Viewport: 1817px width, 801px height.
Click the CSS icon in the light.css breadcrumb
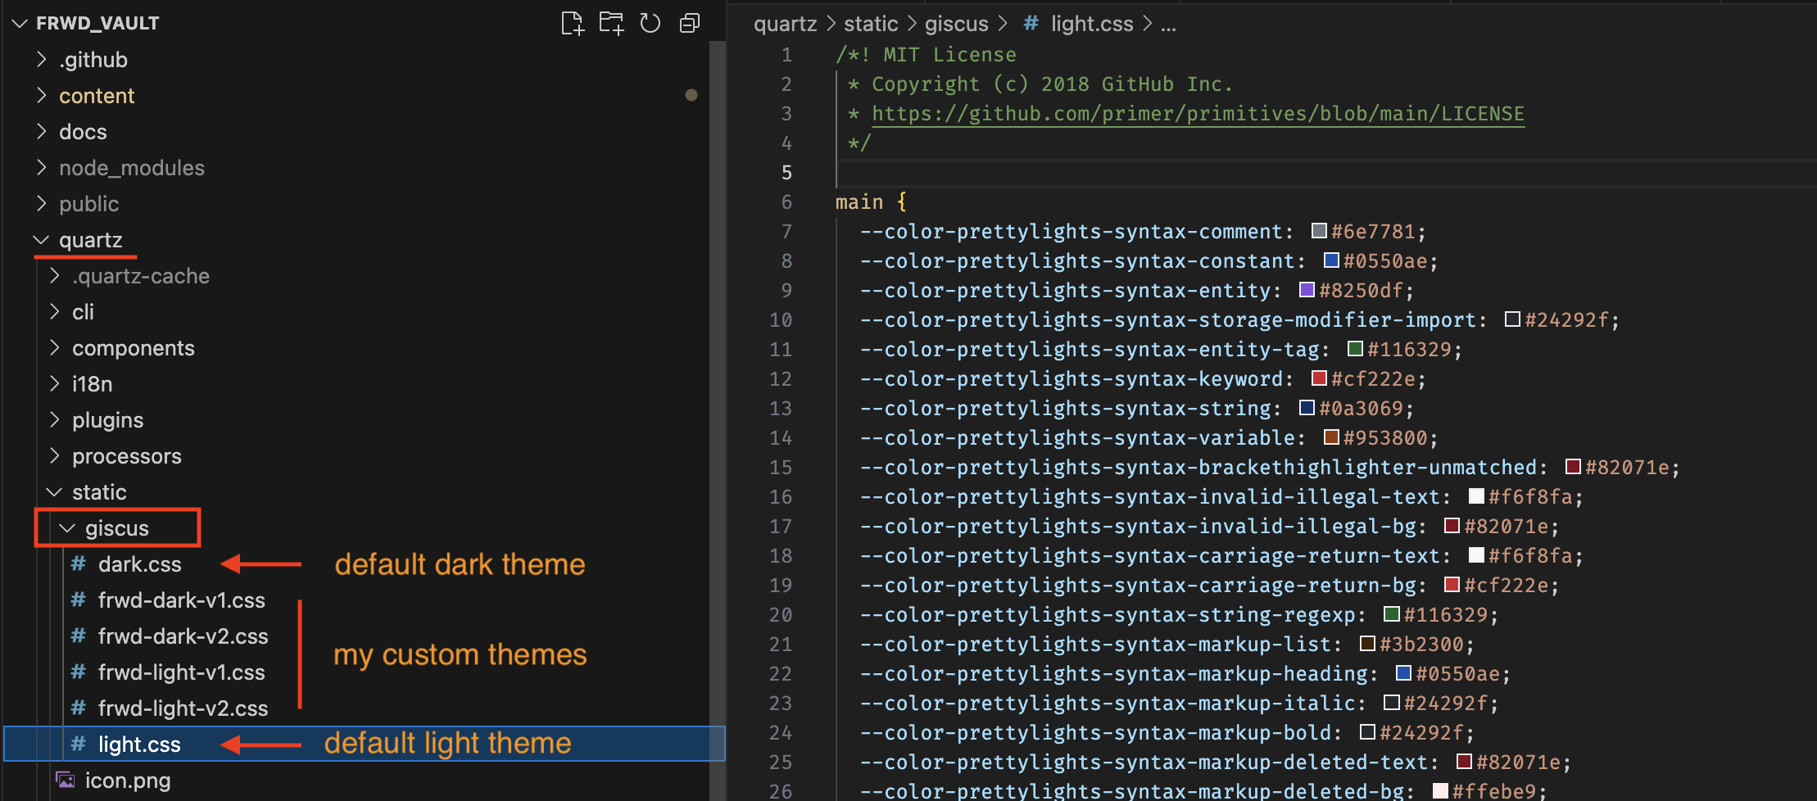tap(1031, 25)
